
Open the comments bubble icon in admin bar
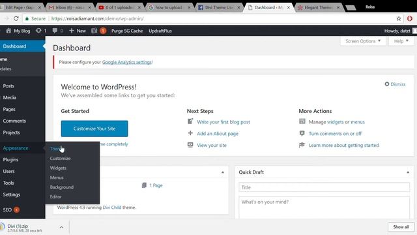point(55,31)
